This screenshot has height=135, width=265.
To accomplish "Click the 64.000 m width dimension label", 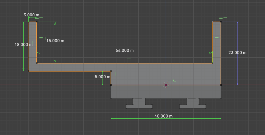I will (x=124, y=50).
